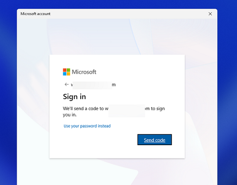Close the Microsoft account window
Image resolution: width=237 pixels, height=185 pixels.
210,14
